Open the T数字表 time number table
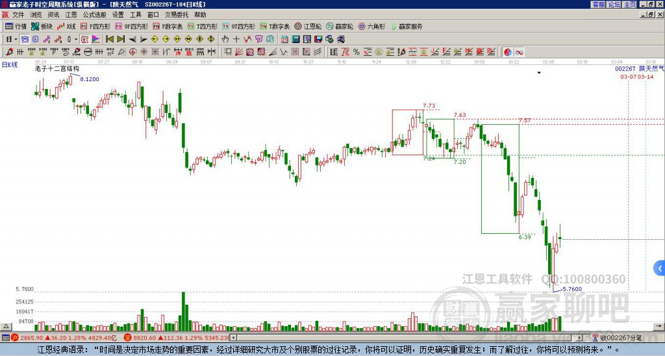Image resolution: width=665 pixels, height=356 pixels. click(x=275, y=26)
